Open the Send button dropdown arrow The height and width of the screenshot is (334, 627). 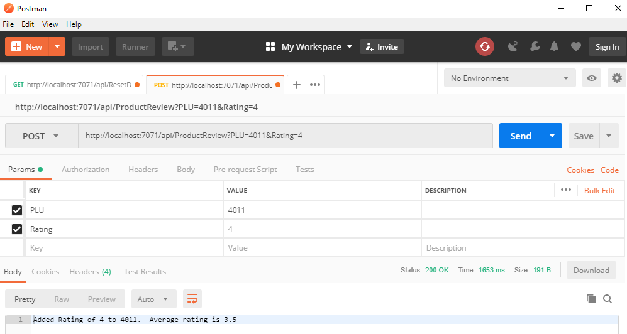[552, 136]
